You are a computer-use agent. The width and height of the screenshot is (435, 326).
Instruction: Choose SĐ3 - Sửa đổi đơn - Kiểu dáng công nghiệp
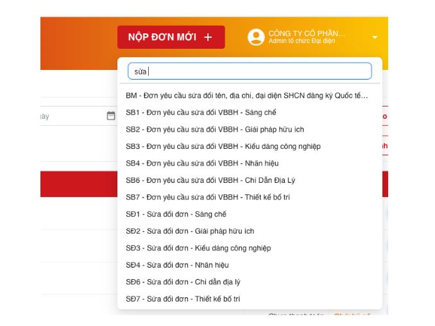(198, 248)
